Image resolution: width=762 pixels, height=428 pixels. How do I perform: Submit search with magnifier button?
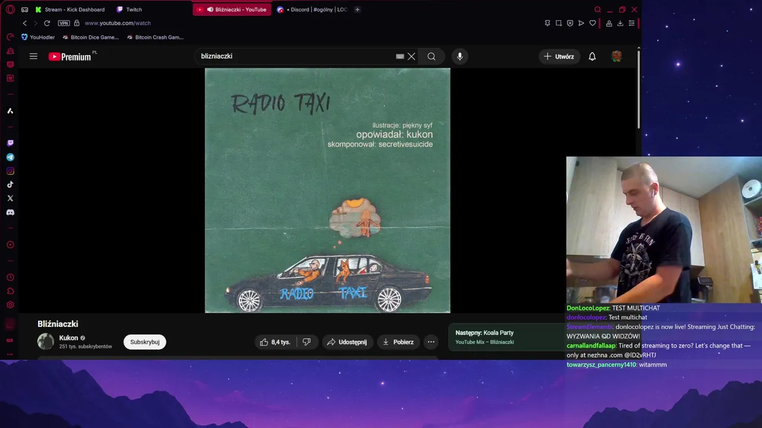coord(432,56)
